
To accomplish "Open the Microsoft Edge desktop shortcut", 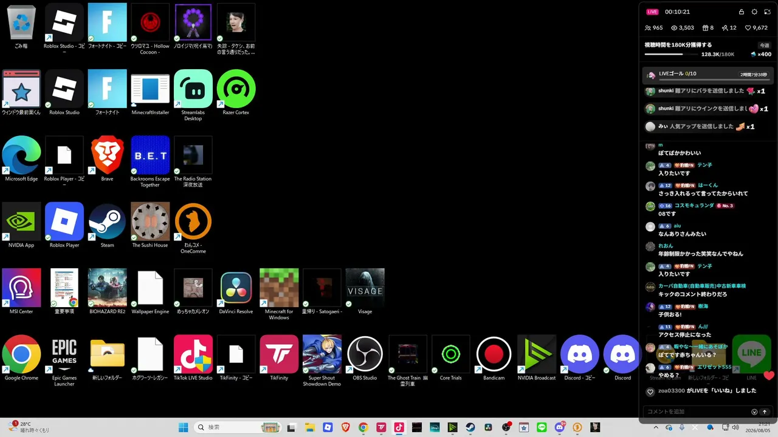I will pos(21,159).
